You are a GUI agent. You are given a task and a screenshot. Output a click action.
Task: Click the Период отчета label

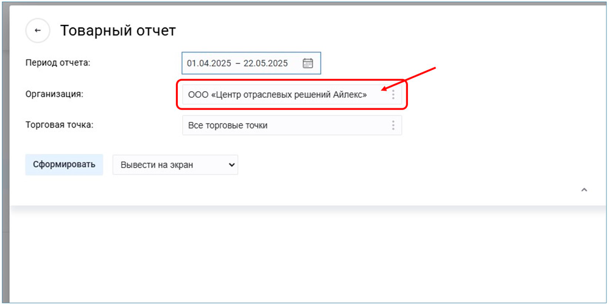click(x=57, y=63)
